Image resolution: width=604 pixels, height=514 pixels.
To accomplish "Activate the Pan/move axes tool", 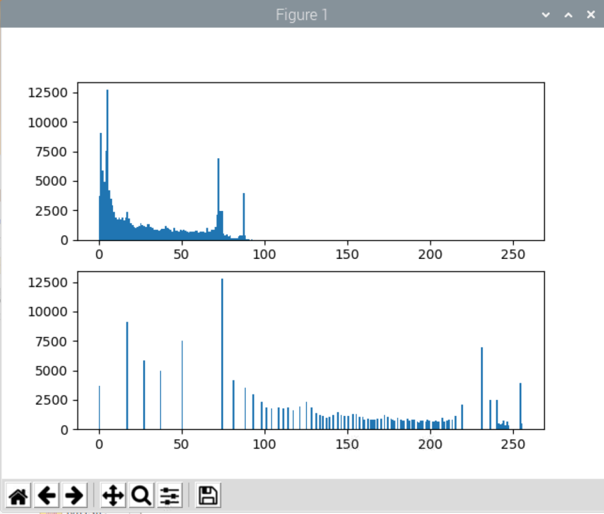I will tap(113, 495).
